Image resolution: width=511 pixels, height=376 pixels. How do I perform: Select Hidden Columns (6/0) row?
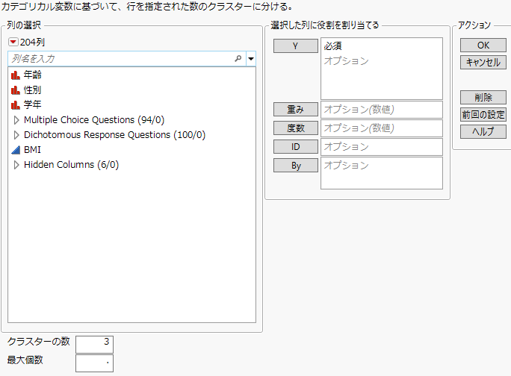coord(71,165)
